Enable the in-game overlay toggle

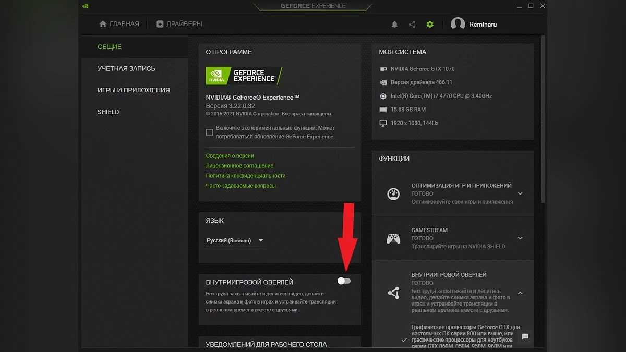pos(344,281)
